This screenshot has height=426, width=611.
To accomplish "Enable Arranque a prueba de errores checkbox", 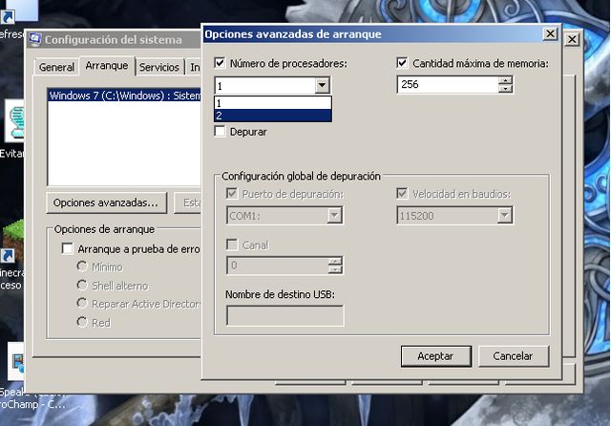I will (x=67, y=248).
